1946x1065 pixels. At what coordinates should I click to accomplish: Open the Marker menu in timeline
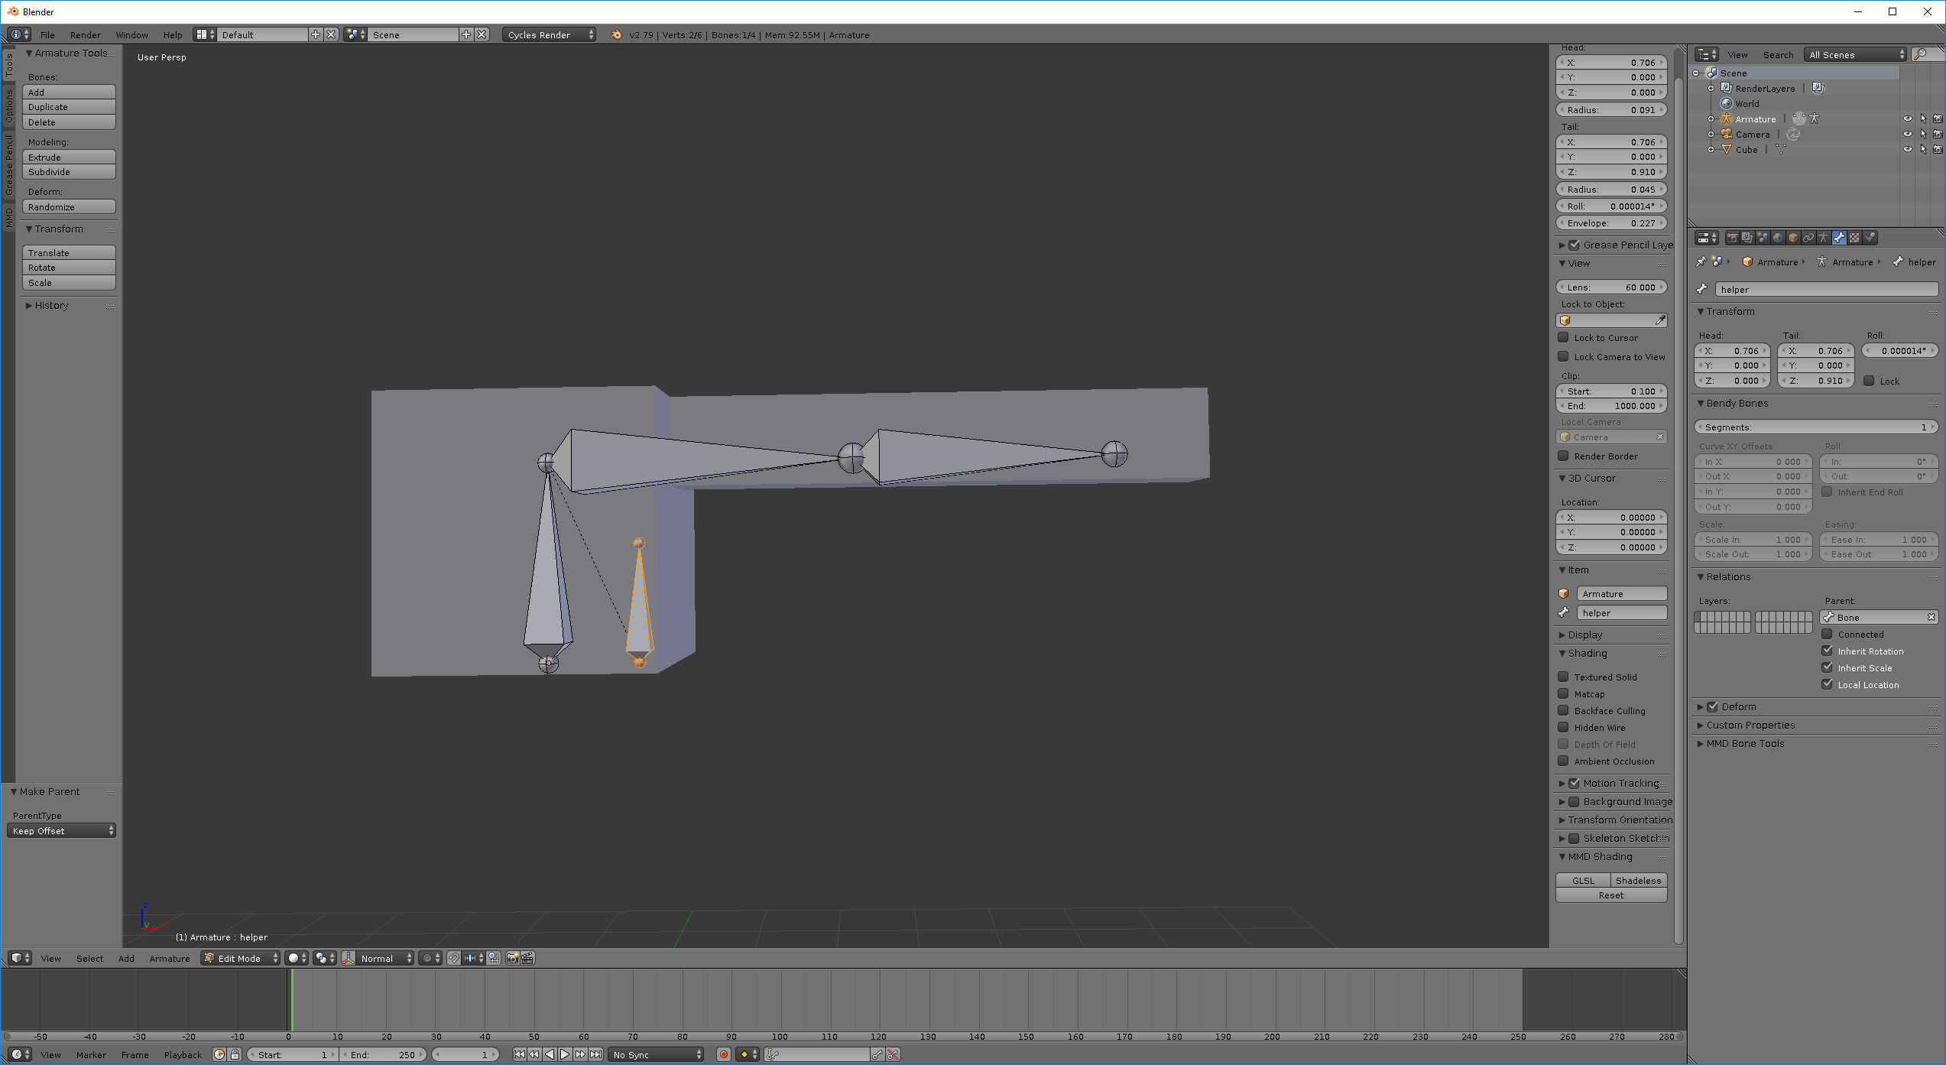click(91, 1054)
